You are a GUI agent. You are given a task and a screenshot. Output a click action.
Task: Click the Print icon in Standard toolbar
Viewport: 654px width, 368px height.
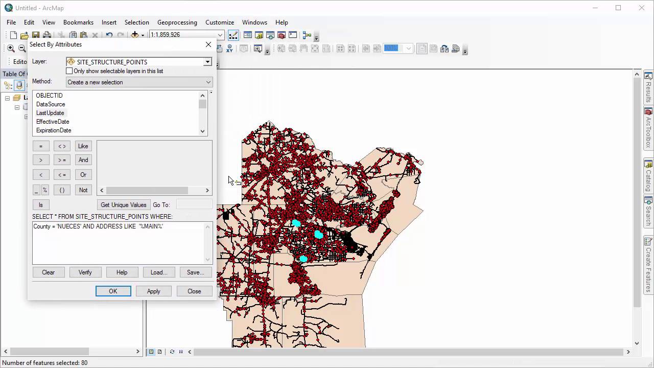tap(47, 35)
